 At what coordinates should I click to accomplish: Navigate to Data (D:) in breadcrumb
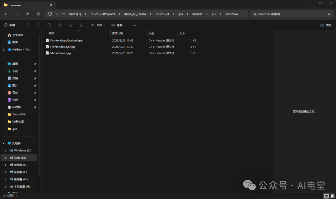(x=75, y=14)
